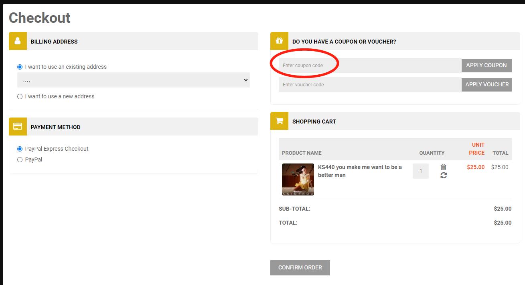Click the BILLING ADDRESS section heading

[54, 42]
